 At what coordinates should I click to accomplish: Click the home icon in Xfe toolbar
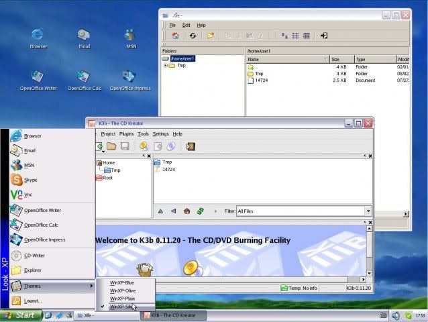[x=175, y=36]
